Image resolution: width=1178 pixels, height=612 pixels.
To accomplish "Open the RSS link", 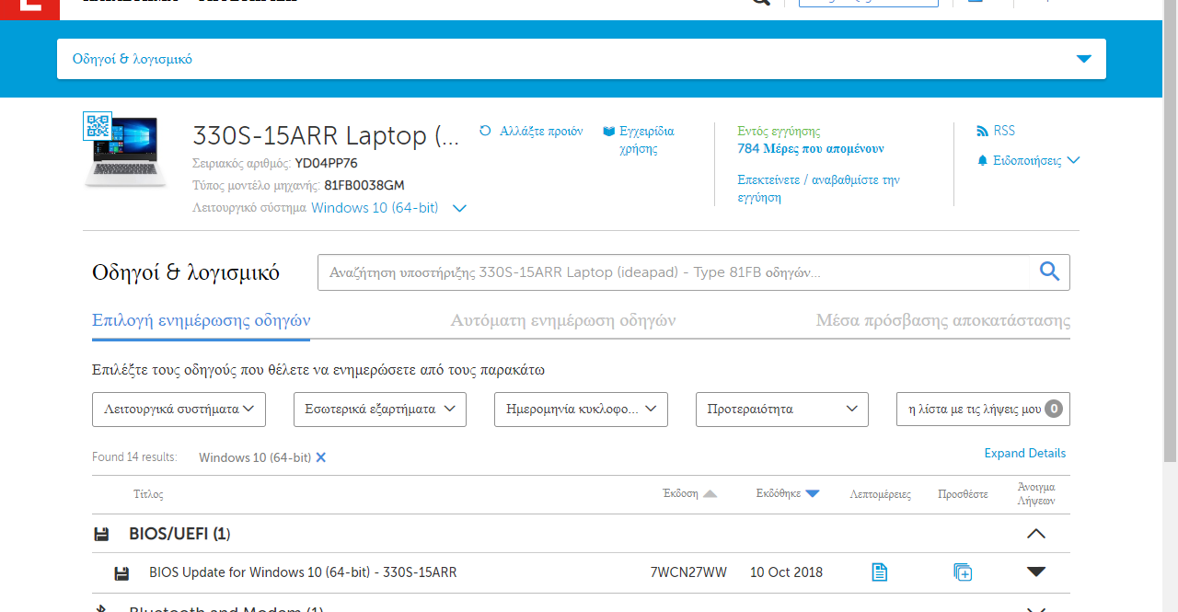I will pos(1004,131).
